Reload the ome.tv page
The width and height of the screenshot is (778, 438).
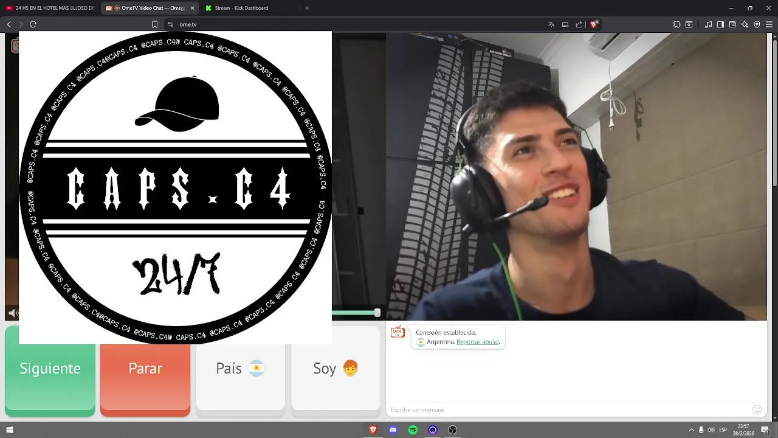(33, 24)
